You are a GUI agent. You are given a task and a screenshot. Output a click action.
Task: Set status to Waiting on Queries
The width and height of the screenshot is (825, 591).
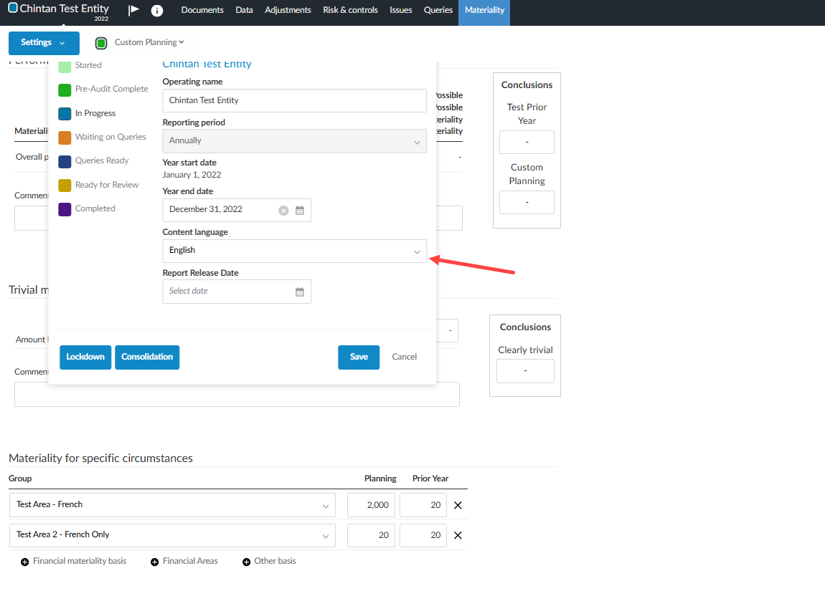pos(103,138)
